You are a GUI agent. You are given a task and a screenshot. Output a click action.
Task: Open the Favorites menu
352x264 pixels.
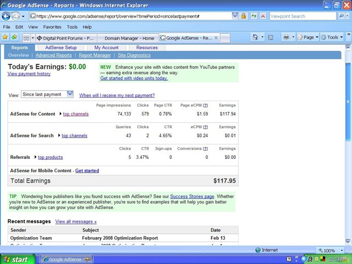tap(52, 27)
